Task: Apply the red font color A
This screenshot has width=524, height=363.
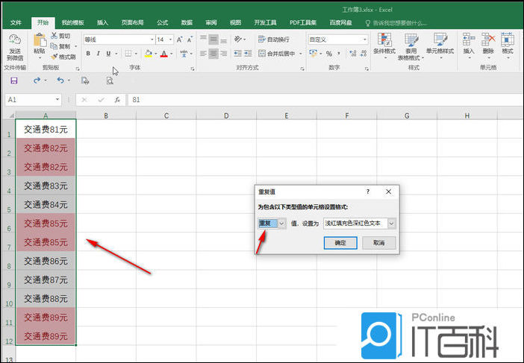Action: tap(163, 54)
